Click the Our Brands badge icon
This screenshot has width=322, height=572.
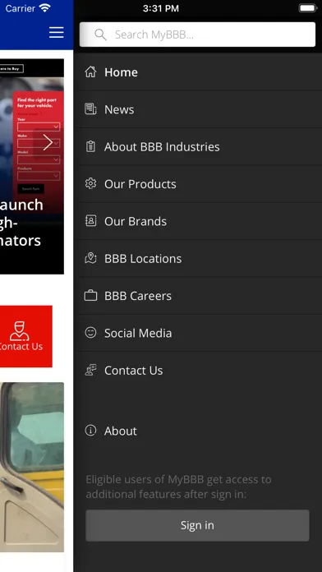click(x=90, y=221)
